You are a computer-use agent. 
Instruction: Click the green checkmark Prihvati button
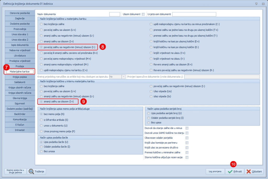pos(235,171)
